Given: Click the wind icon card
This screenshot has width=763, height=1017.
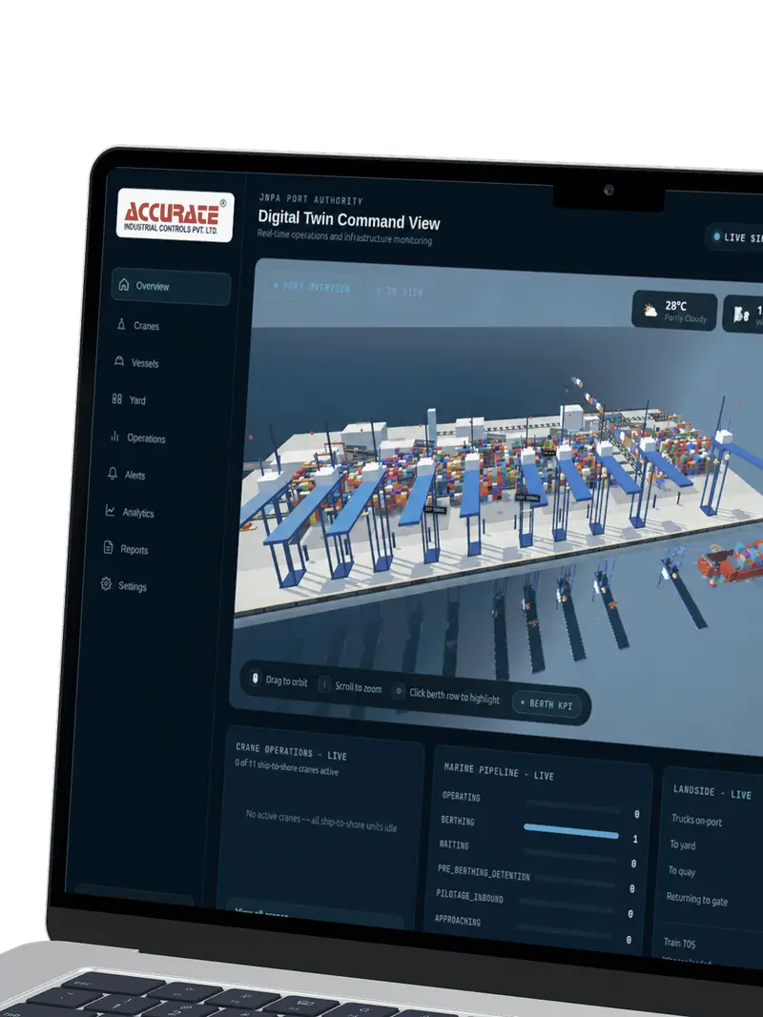Looking at the screenshot, I should (x=743, y=314).
